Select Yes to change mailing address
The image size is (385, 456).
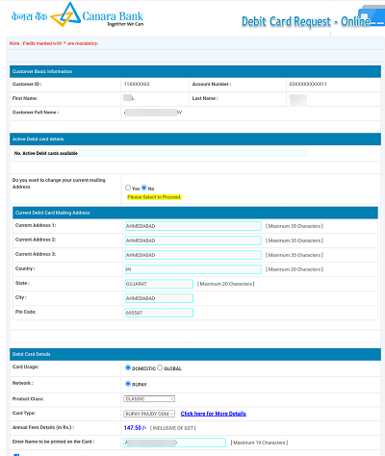point(128,188)
